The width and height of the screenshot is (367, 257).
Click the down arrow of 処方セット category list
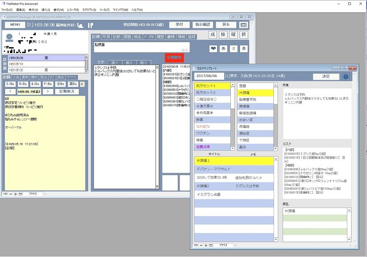point(233,148)
